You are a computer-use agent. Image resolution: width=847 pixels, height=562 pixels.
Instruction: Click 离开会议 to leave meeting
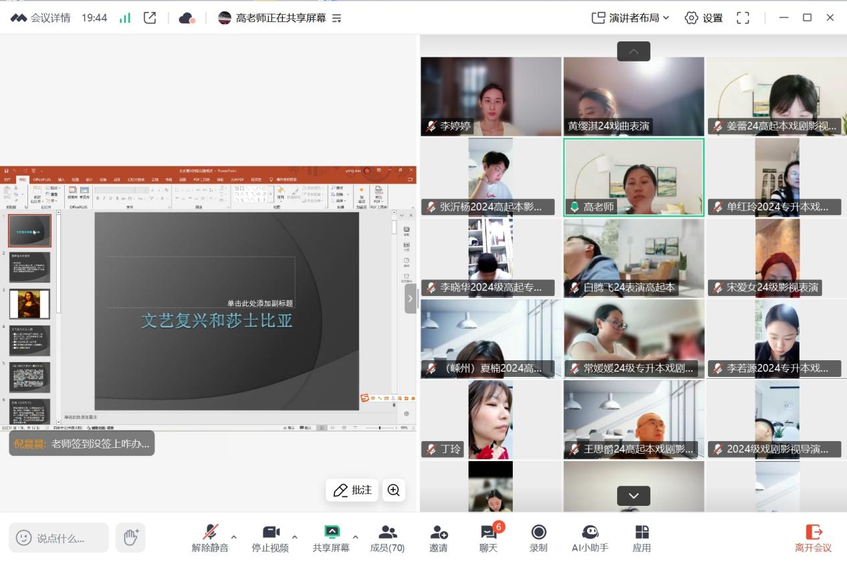tap(813, 538)
